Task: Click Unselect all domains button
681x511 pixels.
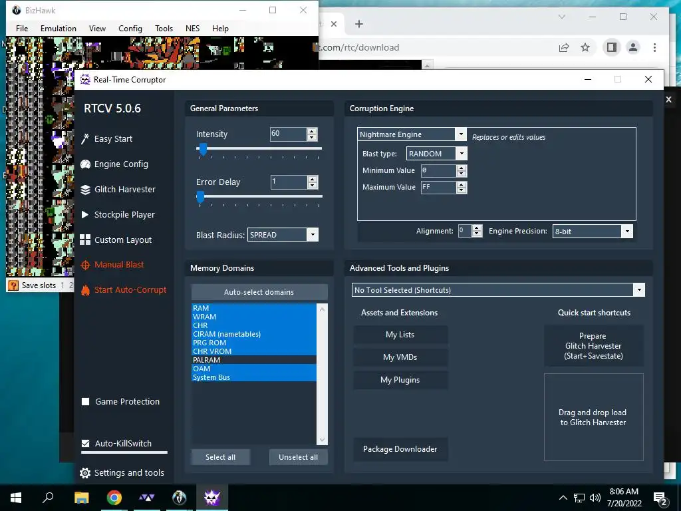Action: pyautogui.click(x=299, y=457)
